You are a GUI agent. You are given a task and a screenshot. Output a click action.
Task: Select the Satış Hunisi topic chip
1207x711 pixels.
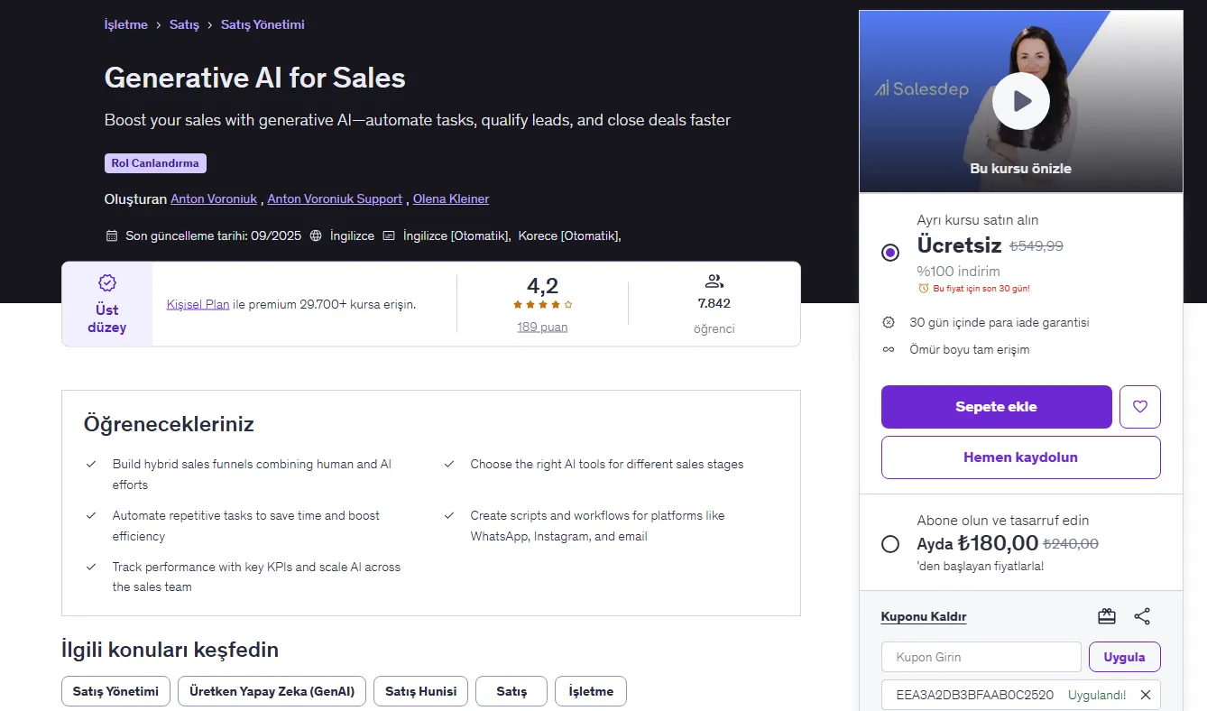pyautogui.click(x=421, y=691)
